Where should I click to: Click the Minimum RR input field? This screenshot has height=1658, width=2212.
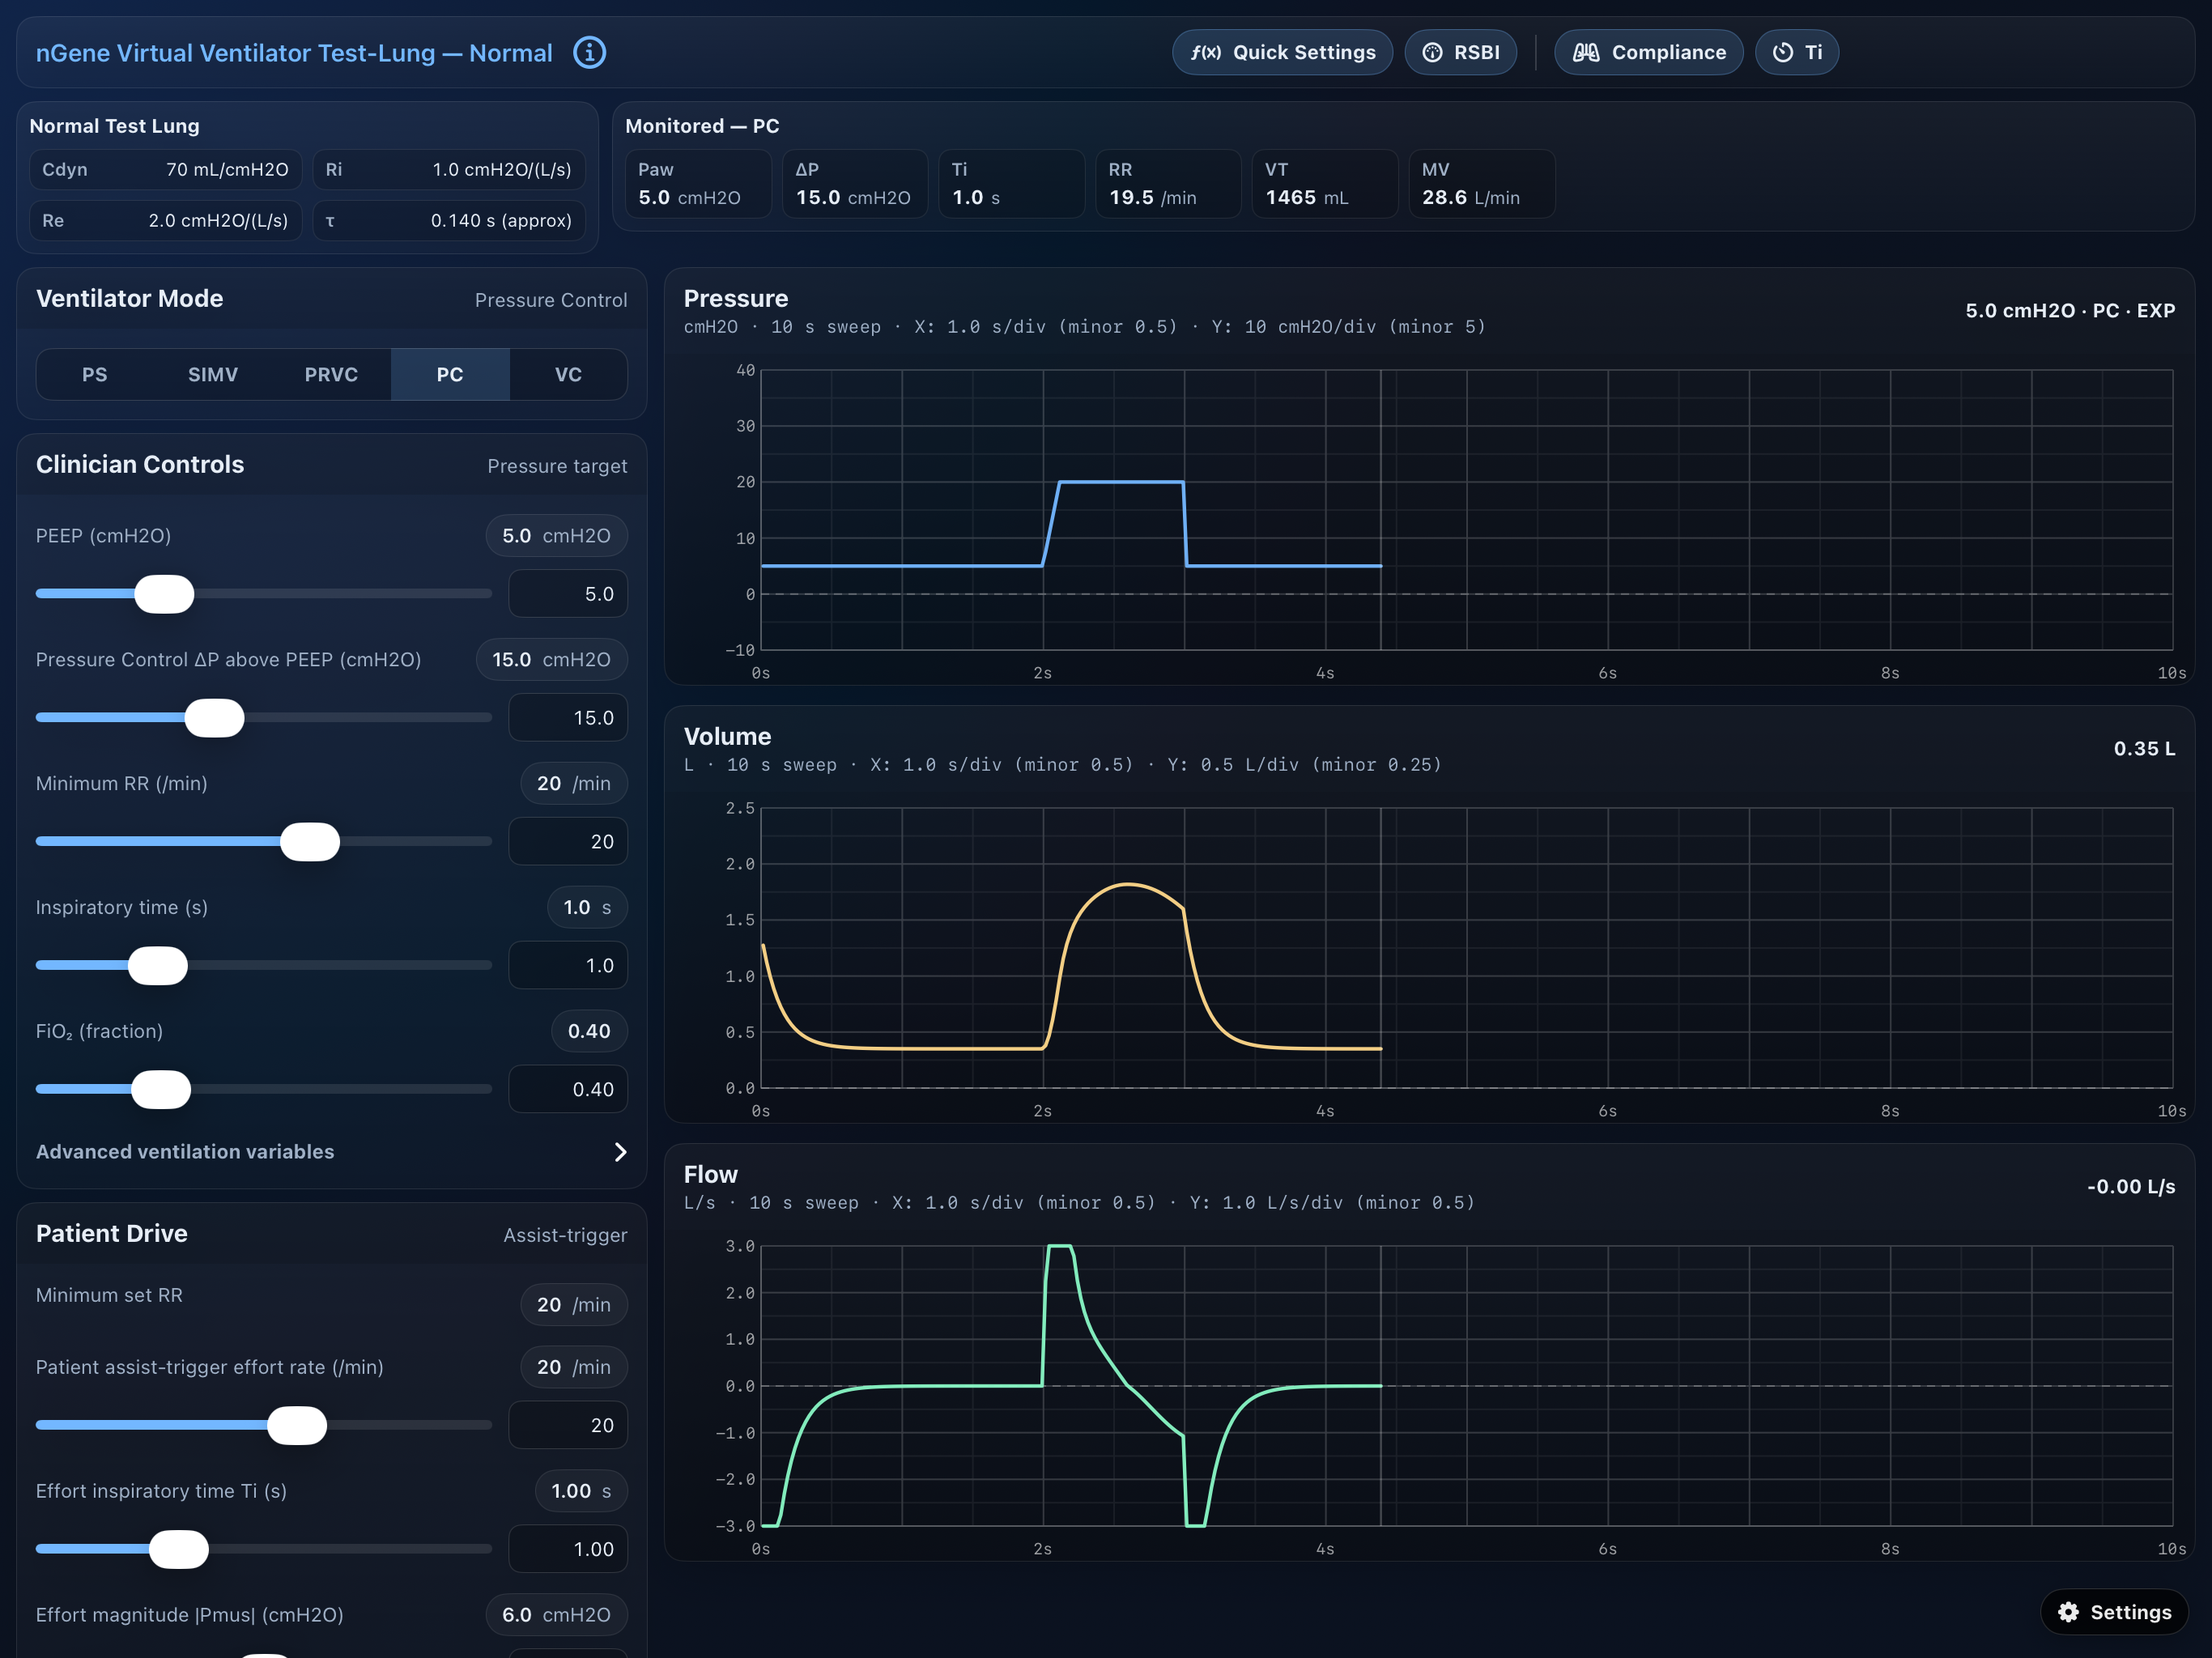pyautogui.click(x=568, y=842)
